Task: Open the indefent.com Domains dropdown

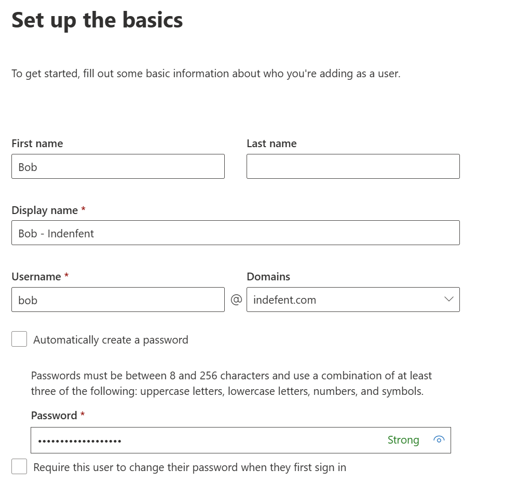Action: point(353,300)
